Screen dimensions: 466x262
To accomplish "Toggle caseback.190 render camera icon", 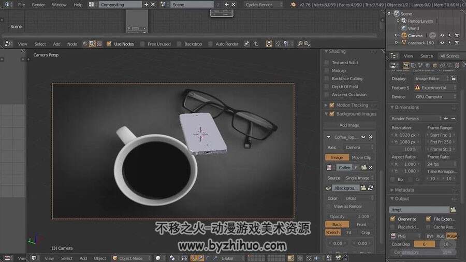I will (457, 42).
